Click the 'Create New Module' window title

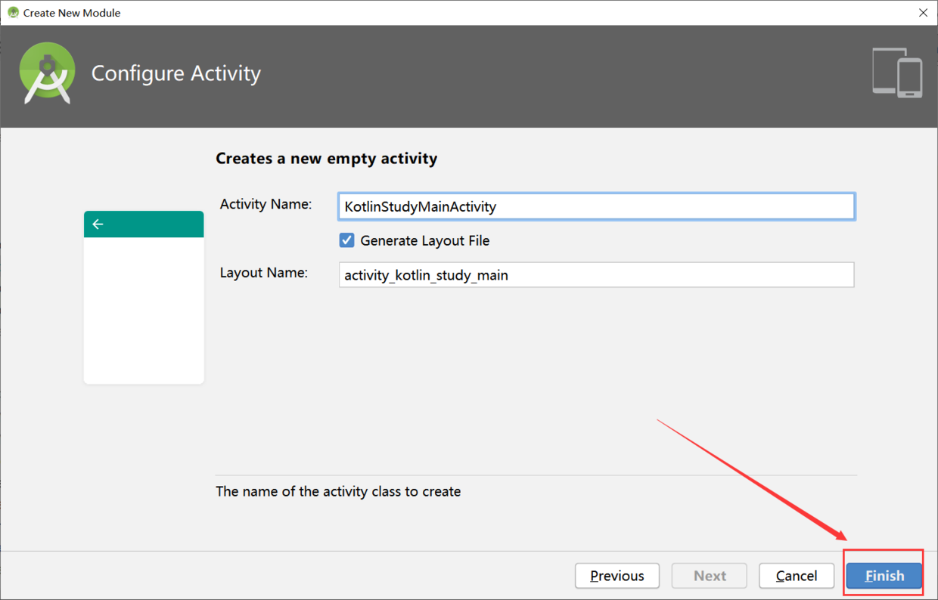72,13
